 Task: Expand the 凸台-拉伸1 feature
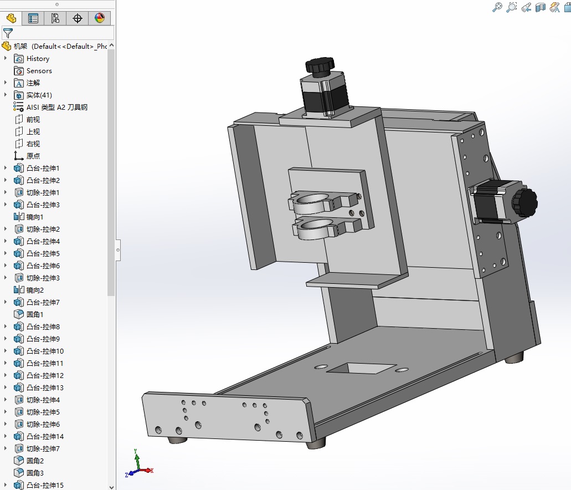click(x=6, y=168)
